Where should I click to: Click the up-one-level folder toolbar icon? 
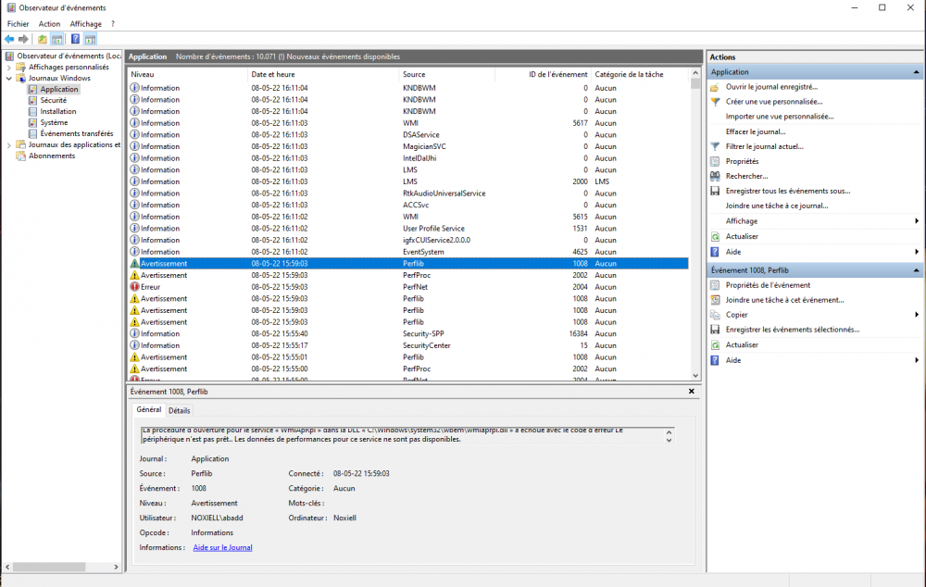pyautogui.click(x=43, y=39)
